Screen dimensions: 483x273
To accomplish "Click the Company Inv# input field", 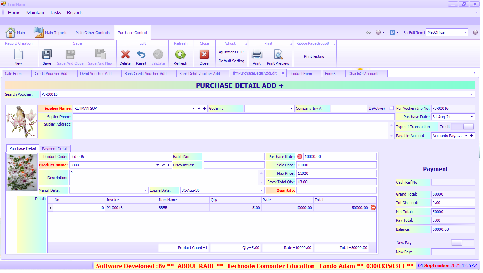I will pyautogui.click(x=349, y=108).
